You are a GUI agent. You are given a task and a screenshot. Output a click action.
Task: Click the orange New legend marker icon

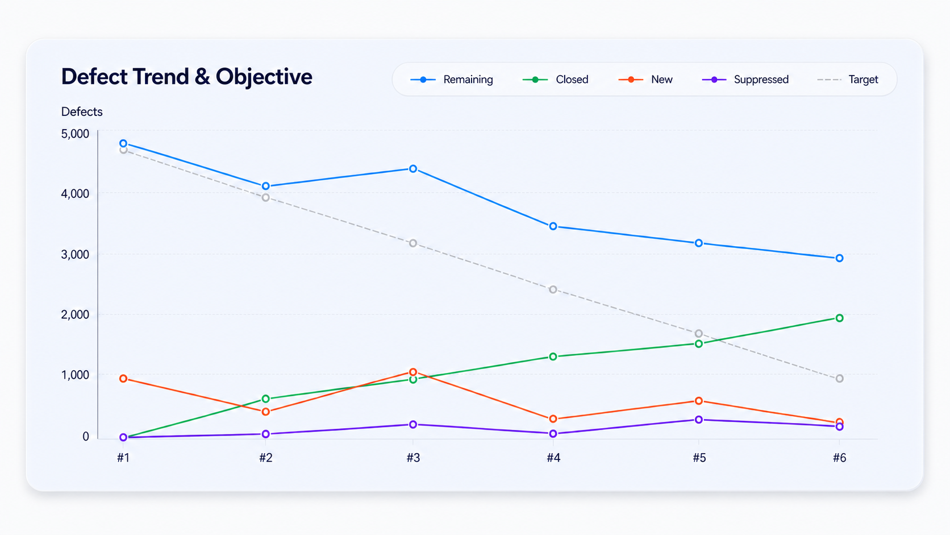[x=631, y=80]
